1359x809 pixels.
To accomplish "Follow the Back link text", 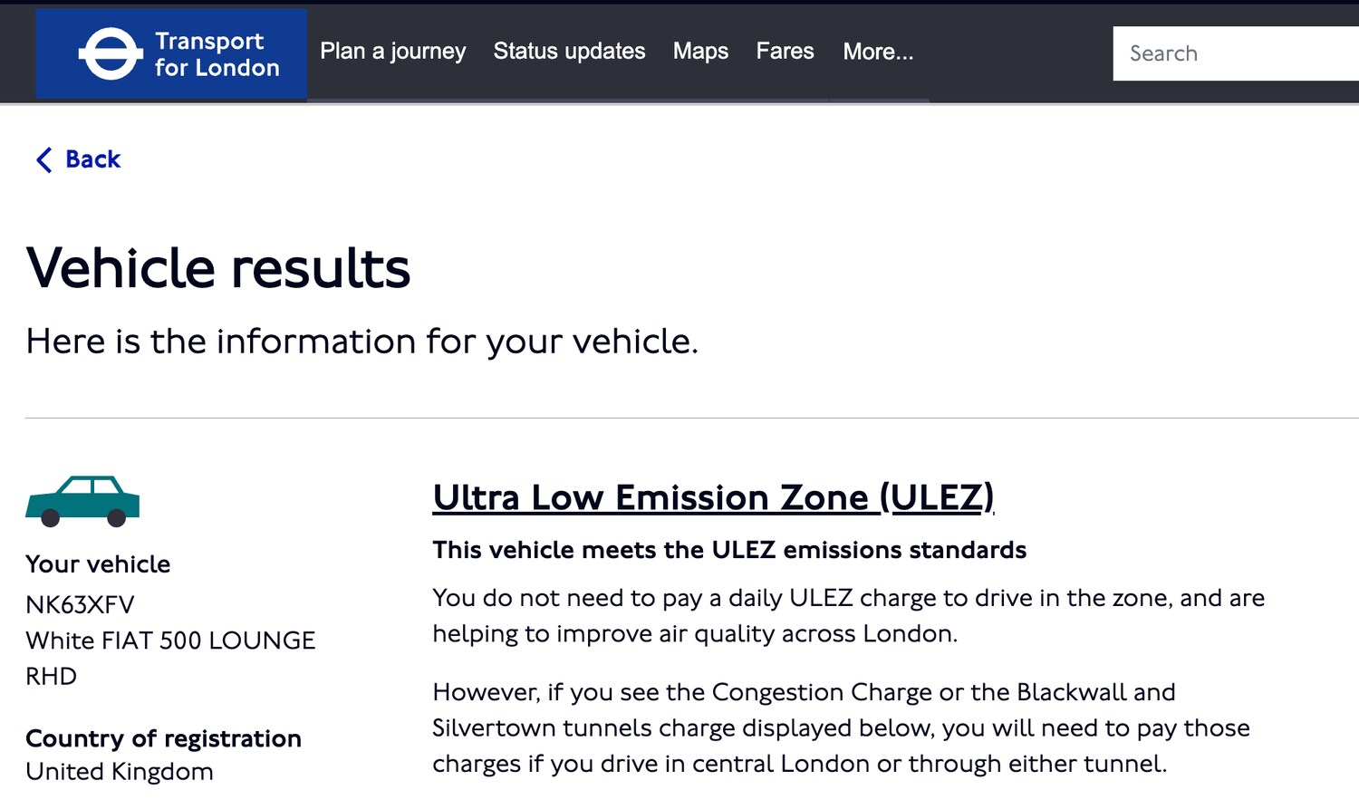I will 92,159.
